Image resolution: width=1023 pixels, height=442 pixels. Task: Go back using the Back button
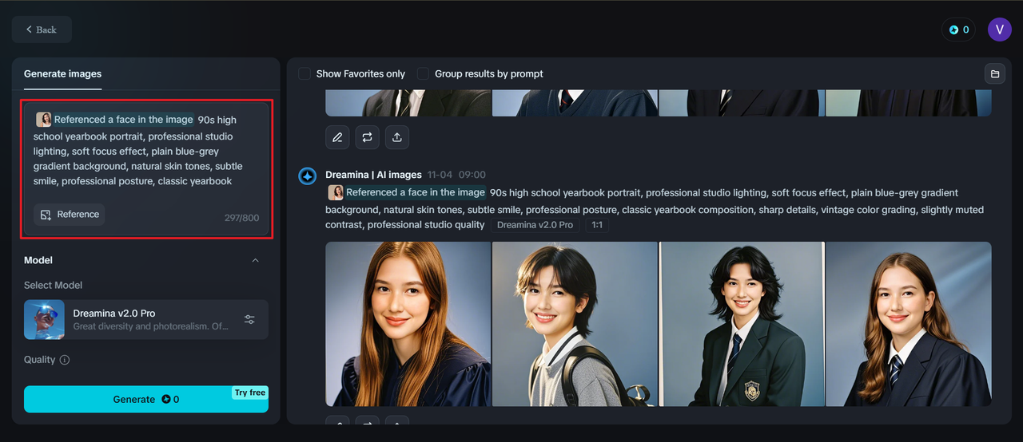tap(42, 30)
